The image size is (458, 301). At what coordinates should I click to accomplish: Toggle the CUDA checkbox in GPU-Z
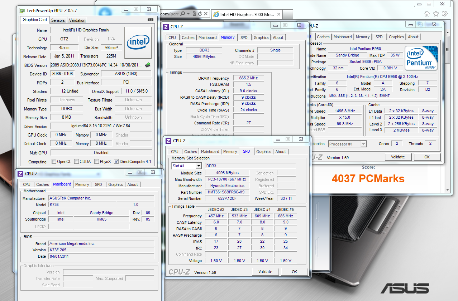76,162
